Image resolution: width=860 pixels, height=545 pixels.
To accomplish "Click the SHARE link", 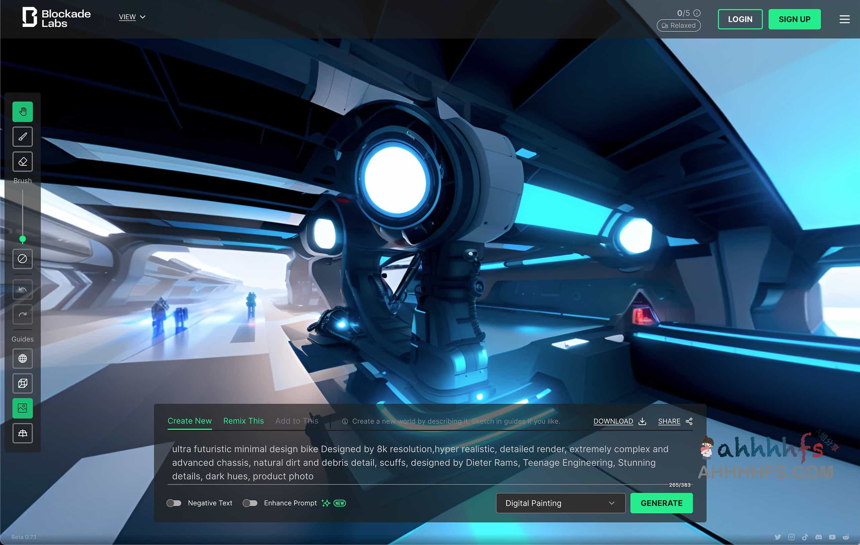I will click(669, 421).
